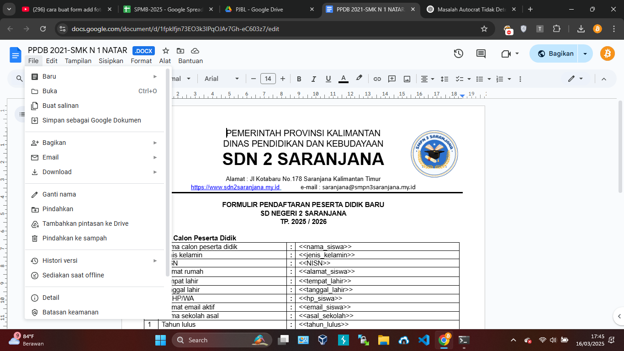
Task: Open Visual Studio Code from taskbar
Action: [x=423, y=340]
